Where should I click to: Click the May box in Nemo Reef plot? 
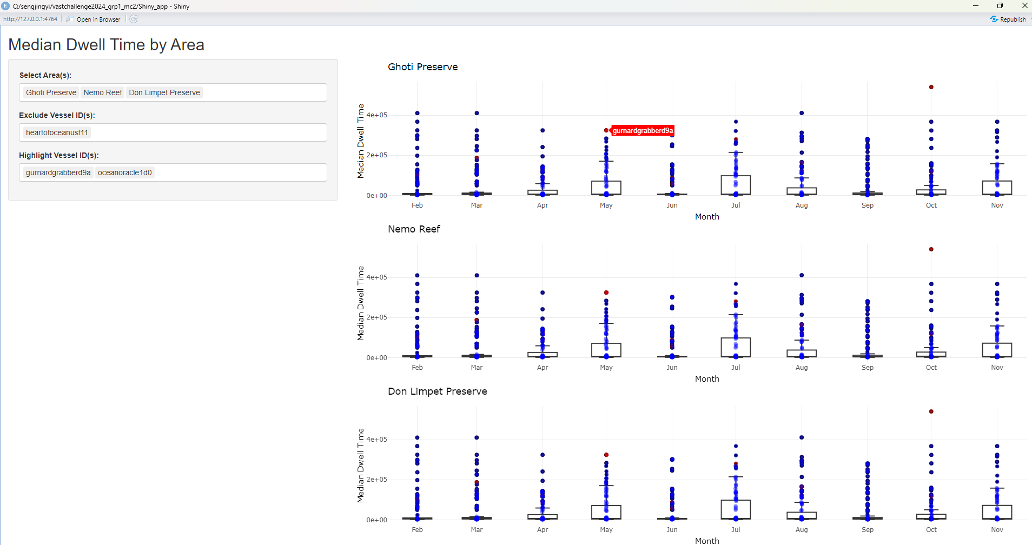606,350
